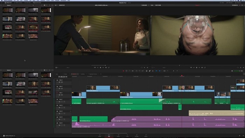Viewport: 245px width, 138px height.
Task: Select the red Selection mode arrow tool
Action: click(123, 71)
